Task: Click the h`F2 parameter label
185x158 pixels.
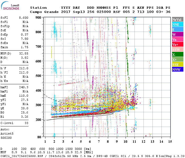Action: (4, 72)
